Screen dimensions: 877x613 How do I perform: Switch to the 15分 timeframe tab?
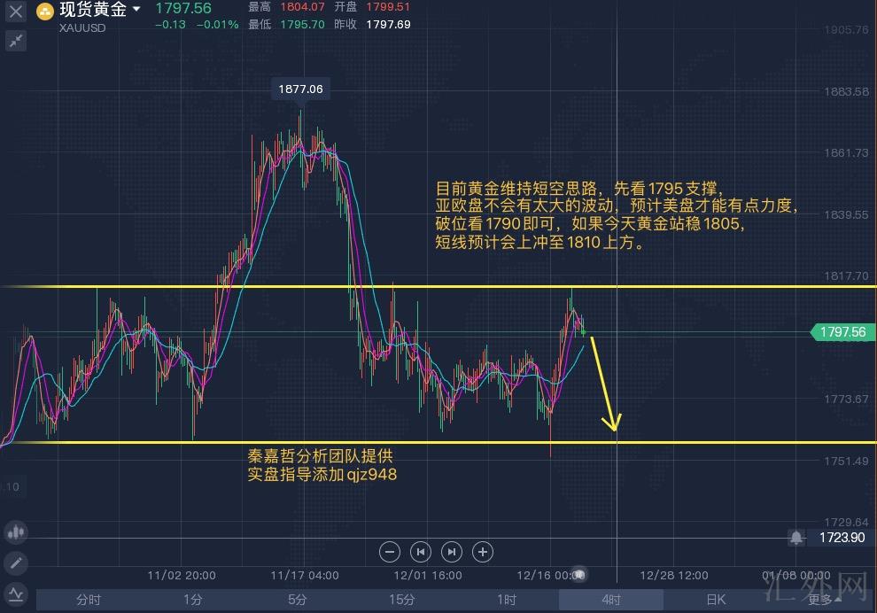(x=402, y=600)
